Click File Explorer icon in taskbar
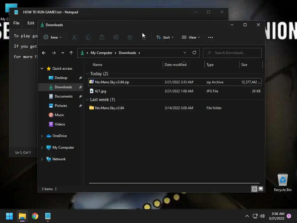 coord(22,216)
